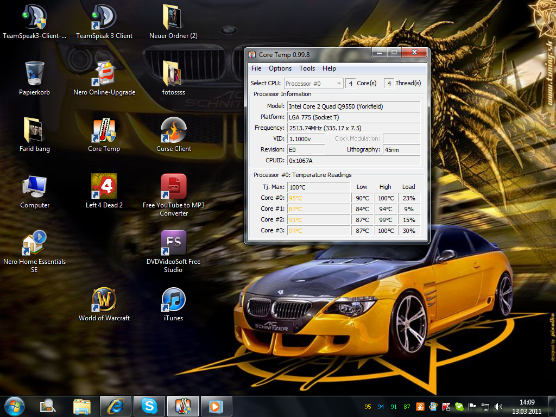The image size is (556, 417).
Task: Open the TeamSpeak3-Client installer desktop icon
Action: tap(34, 21)
